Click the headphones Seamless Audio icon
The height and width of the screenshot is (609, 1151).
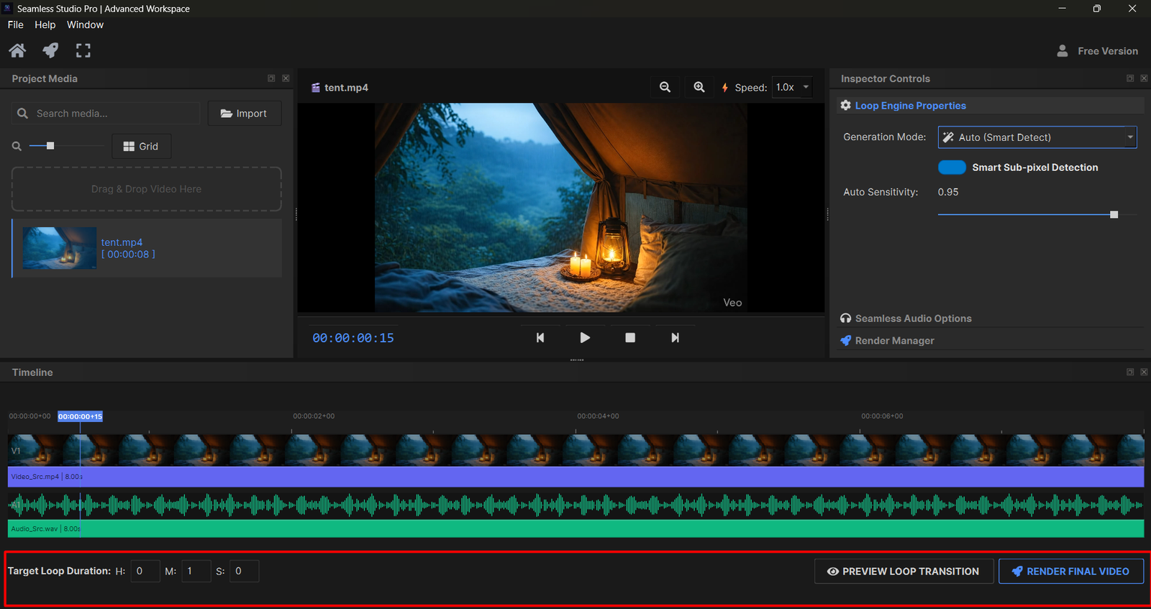[846, 318]
